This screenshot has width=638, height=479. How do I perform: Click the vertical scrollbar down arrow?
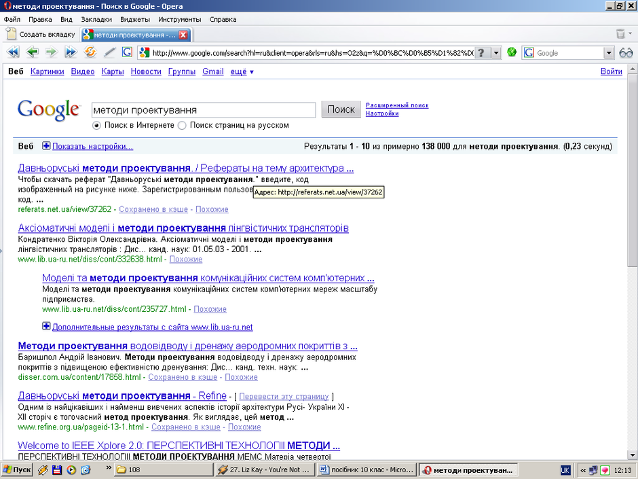(633, 455)
